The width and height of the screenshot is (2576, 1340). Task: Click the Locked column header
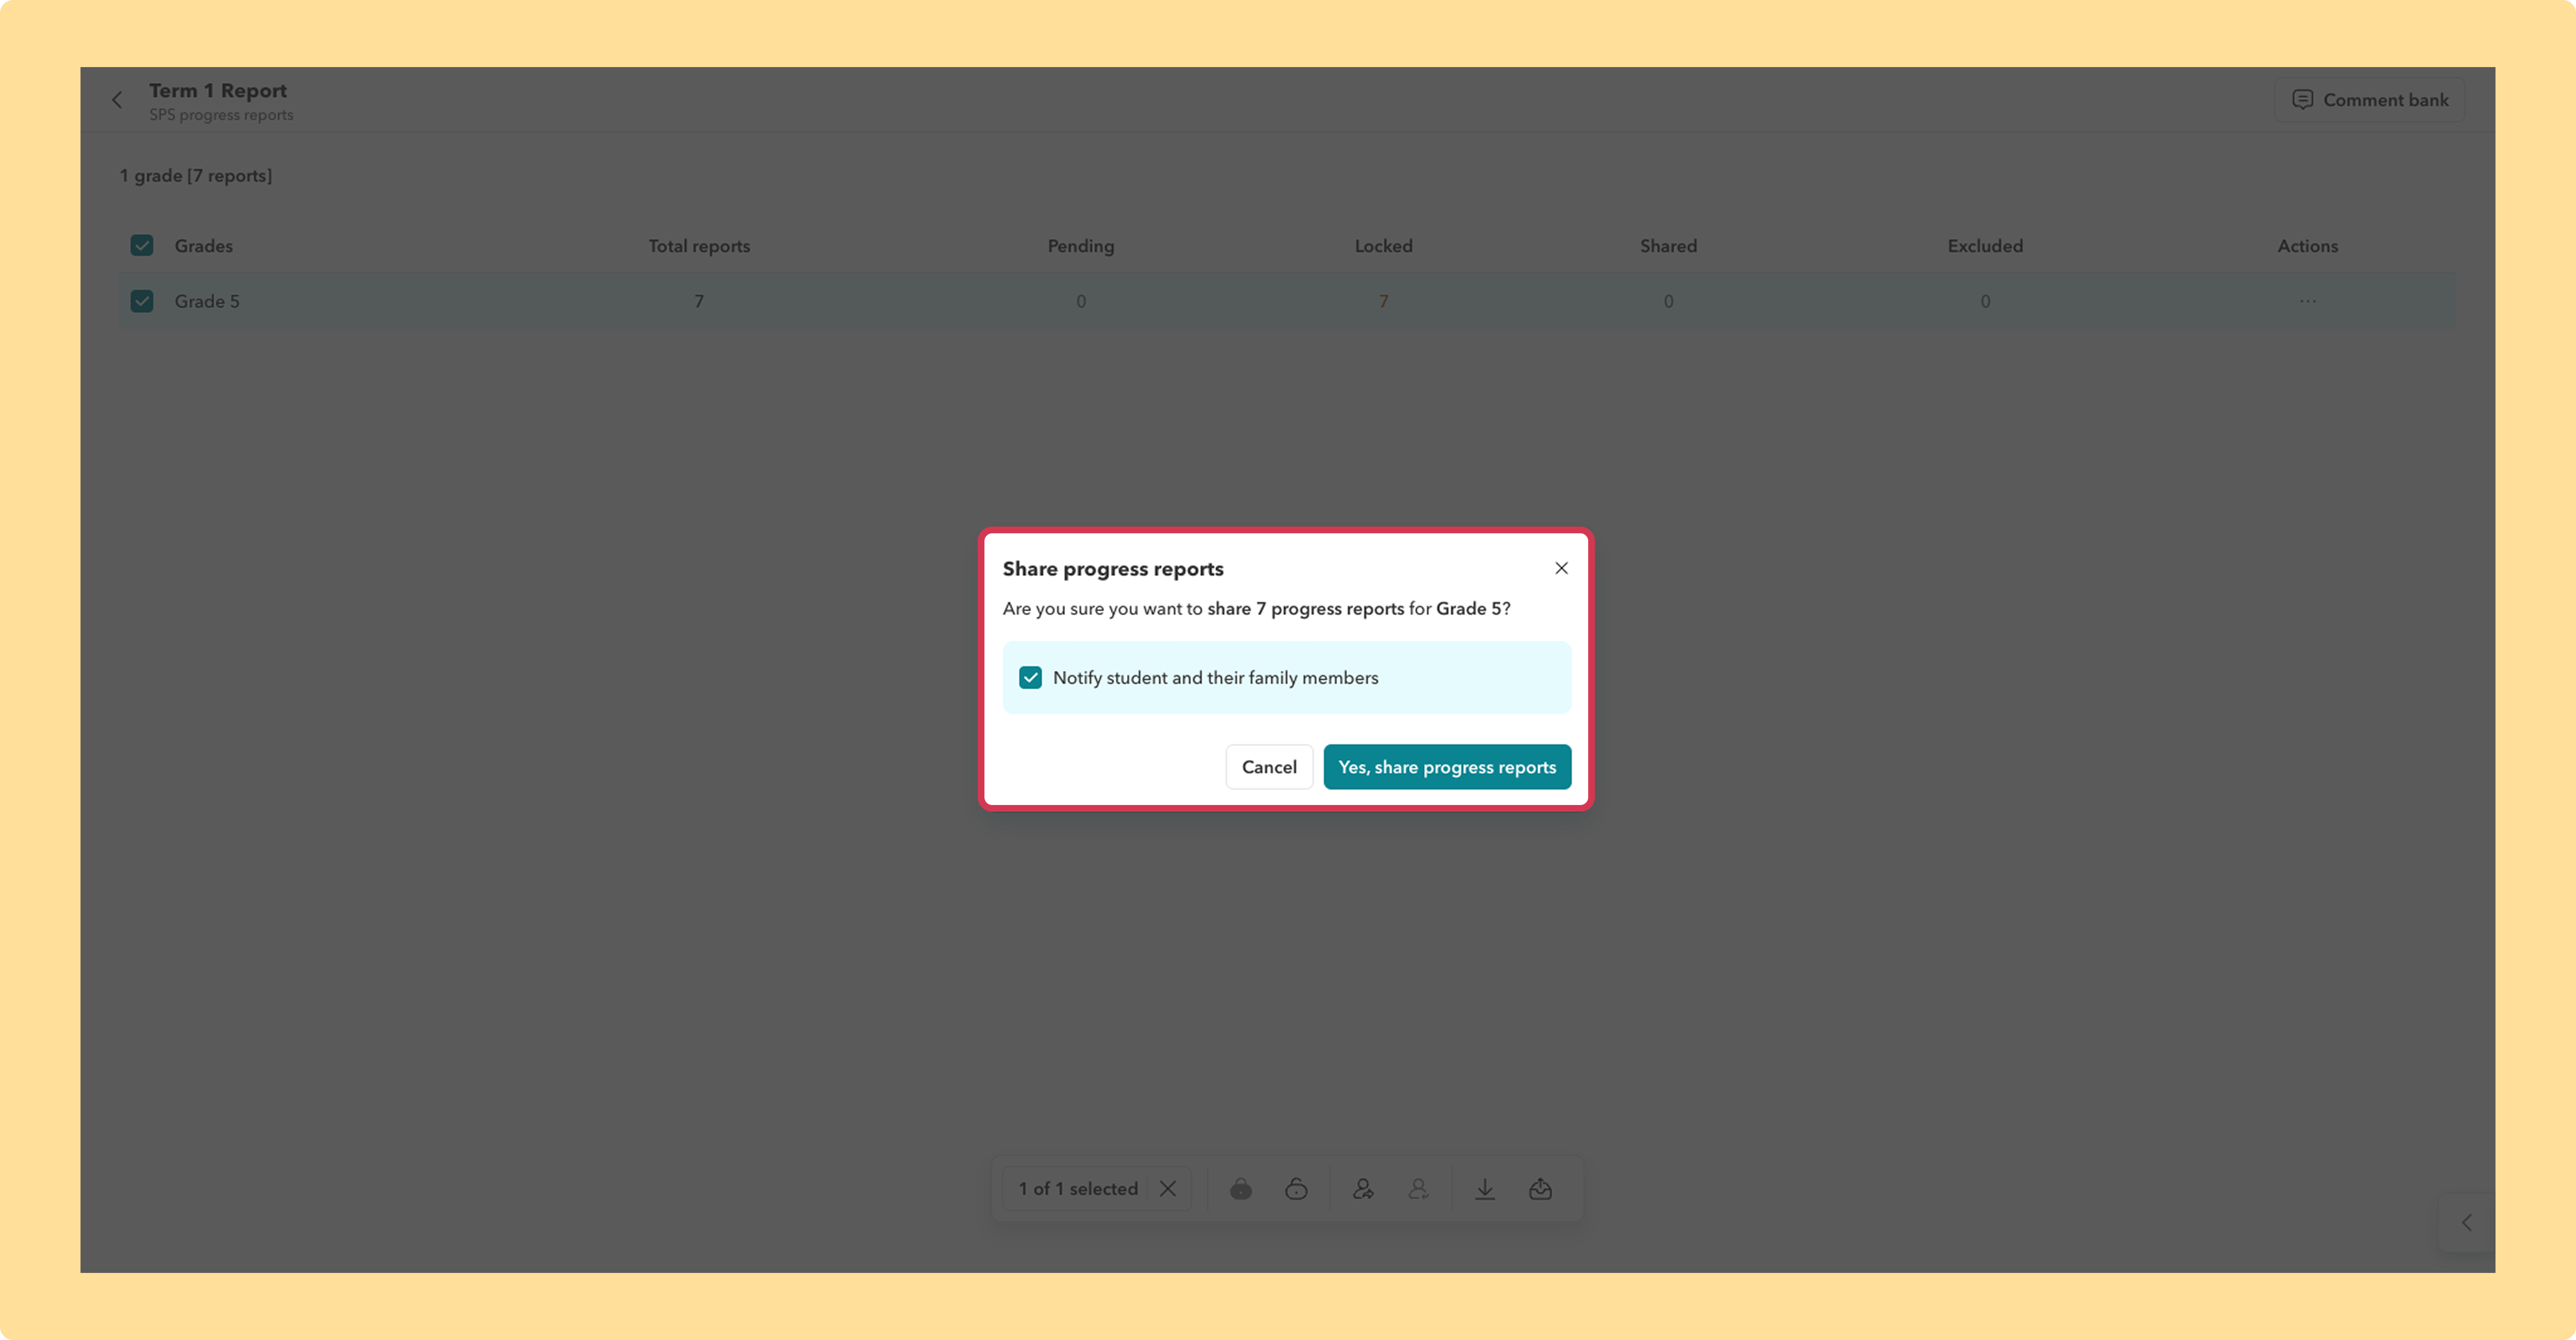pyautogui.click(x=1384, y=246)
